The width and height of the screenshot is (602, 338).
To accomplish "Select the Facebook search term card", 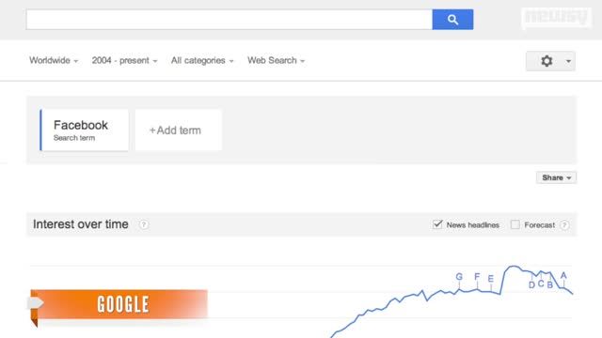I will (84, 131).
